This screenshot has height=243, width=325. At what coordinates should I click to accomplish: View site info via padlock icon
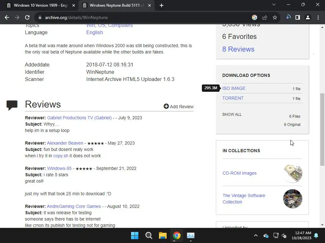click(x=40, y=18)
